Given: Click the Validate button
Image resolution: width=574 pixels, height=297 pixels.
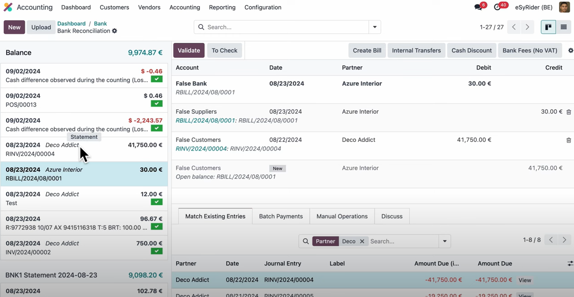Looking at the screenshot, I should point(189,50).
